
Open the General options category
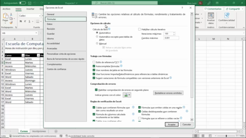pyautogui.click(x=66, y=14)
